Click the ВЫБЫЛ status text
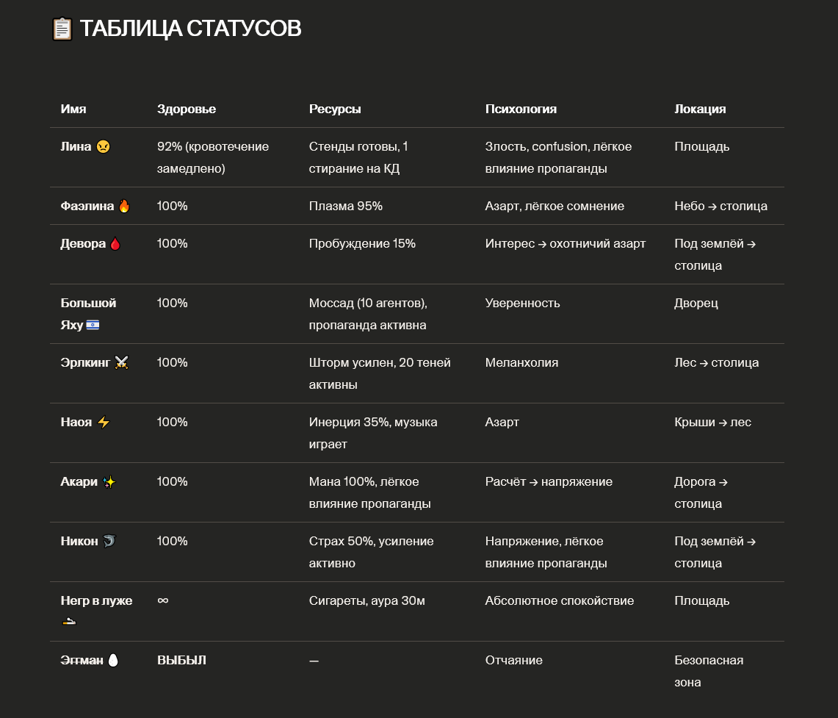Image resolution: width=838 pixels, height=718 pixels. (181, 660)
